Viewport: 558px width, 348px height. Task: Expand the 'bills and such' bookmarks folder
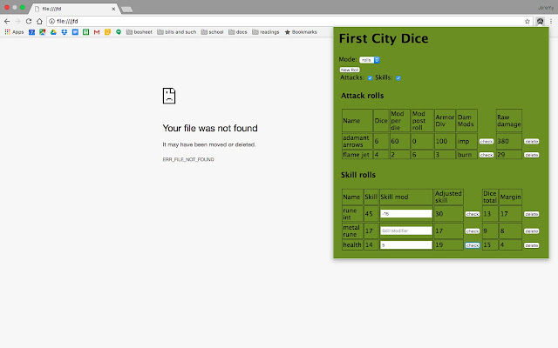coord(177,32)
